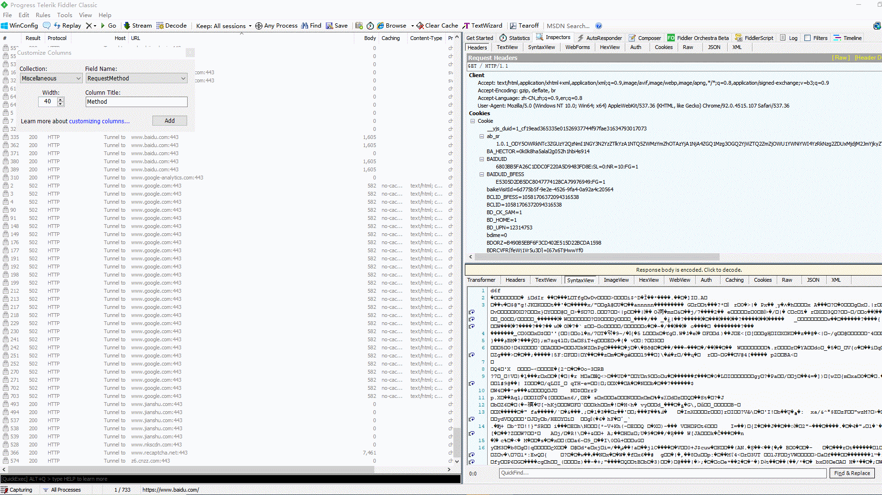Open the Timeline tab
This screenshot has height=495, width=882.
pyautogui.click(x=848, y=38)
